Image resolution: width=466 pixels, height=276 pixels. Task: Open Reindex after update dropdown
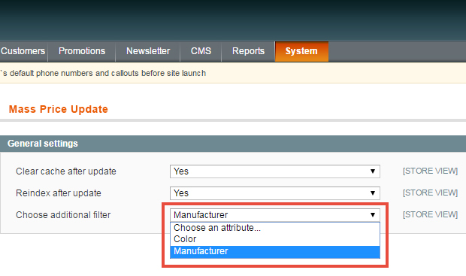pos(275,193)
